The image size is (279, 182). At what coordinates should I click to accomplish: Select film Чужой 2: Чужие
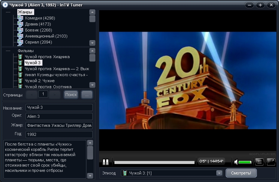pos(40,81)
